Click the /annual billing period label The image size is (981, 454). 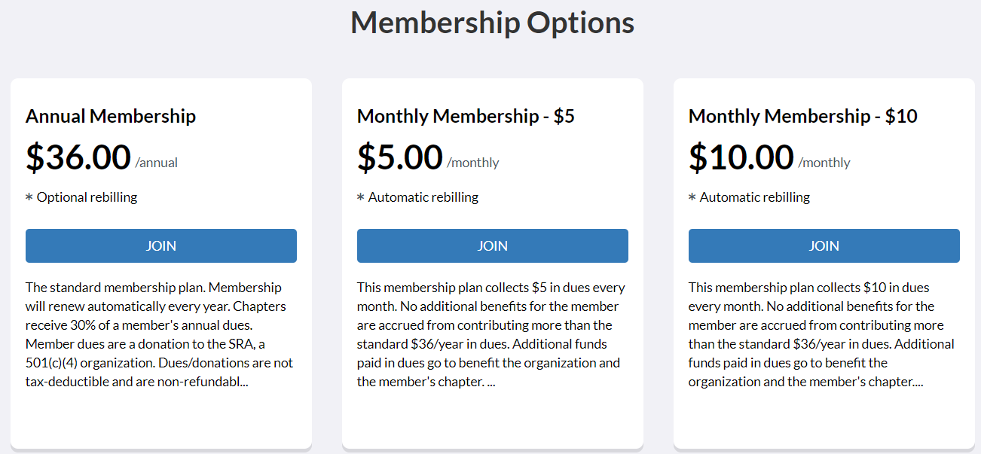click(157, 163)
